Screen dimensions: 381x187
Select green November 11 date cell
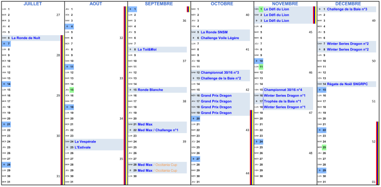pos(261,67)
